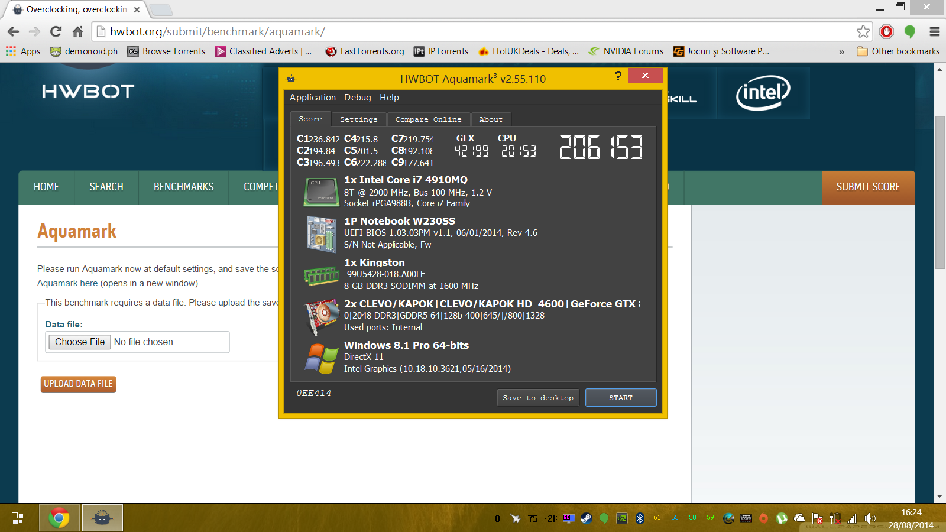This screenshot has height=532, width=946.
Task: Click the taskbar clock 16:24
Action: point(911,512)
